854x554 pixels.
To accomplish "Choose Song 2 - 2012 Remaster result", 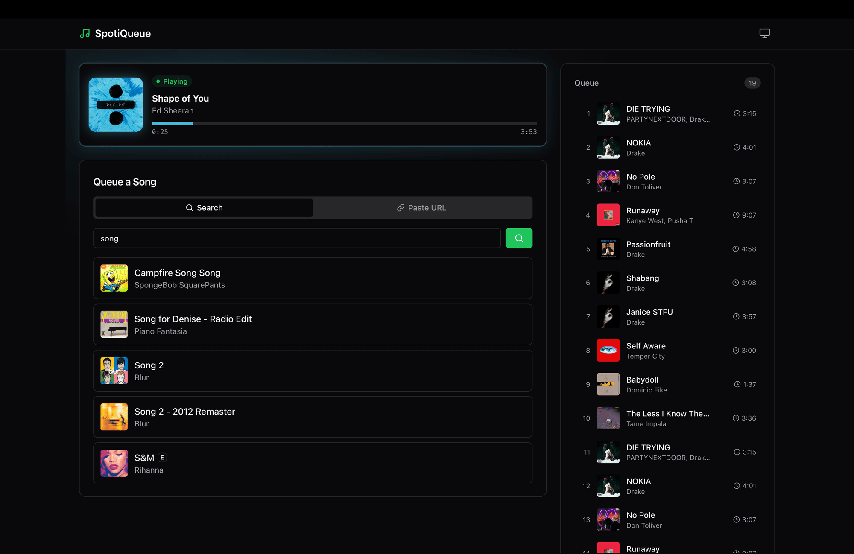I will (x=313, y=417).
